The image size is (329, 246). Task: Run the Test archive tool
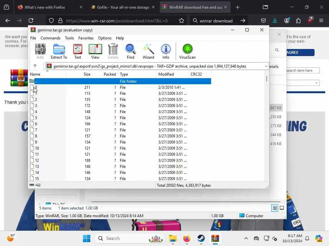pos(77,51)
